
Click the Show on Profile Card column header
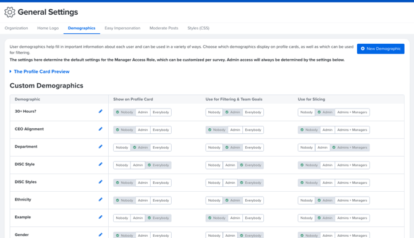133,99
